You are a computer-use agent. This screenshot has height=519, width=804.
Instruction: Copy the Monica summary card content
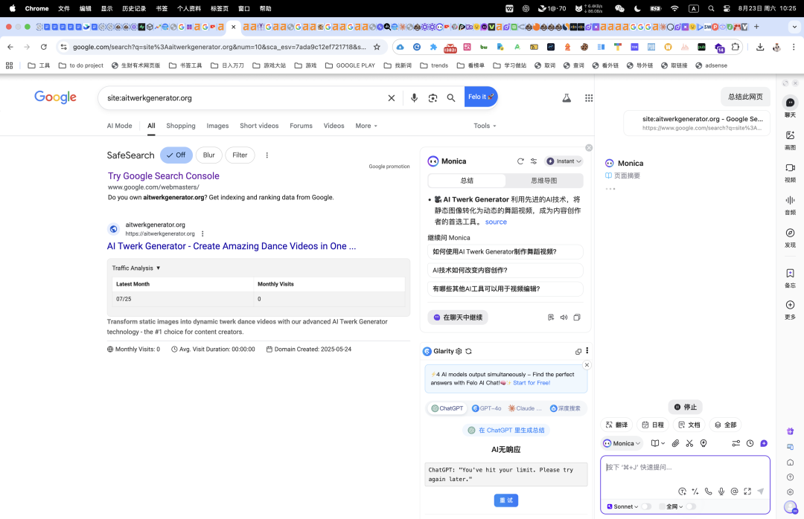[577, 317]
